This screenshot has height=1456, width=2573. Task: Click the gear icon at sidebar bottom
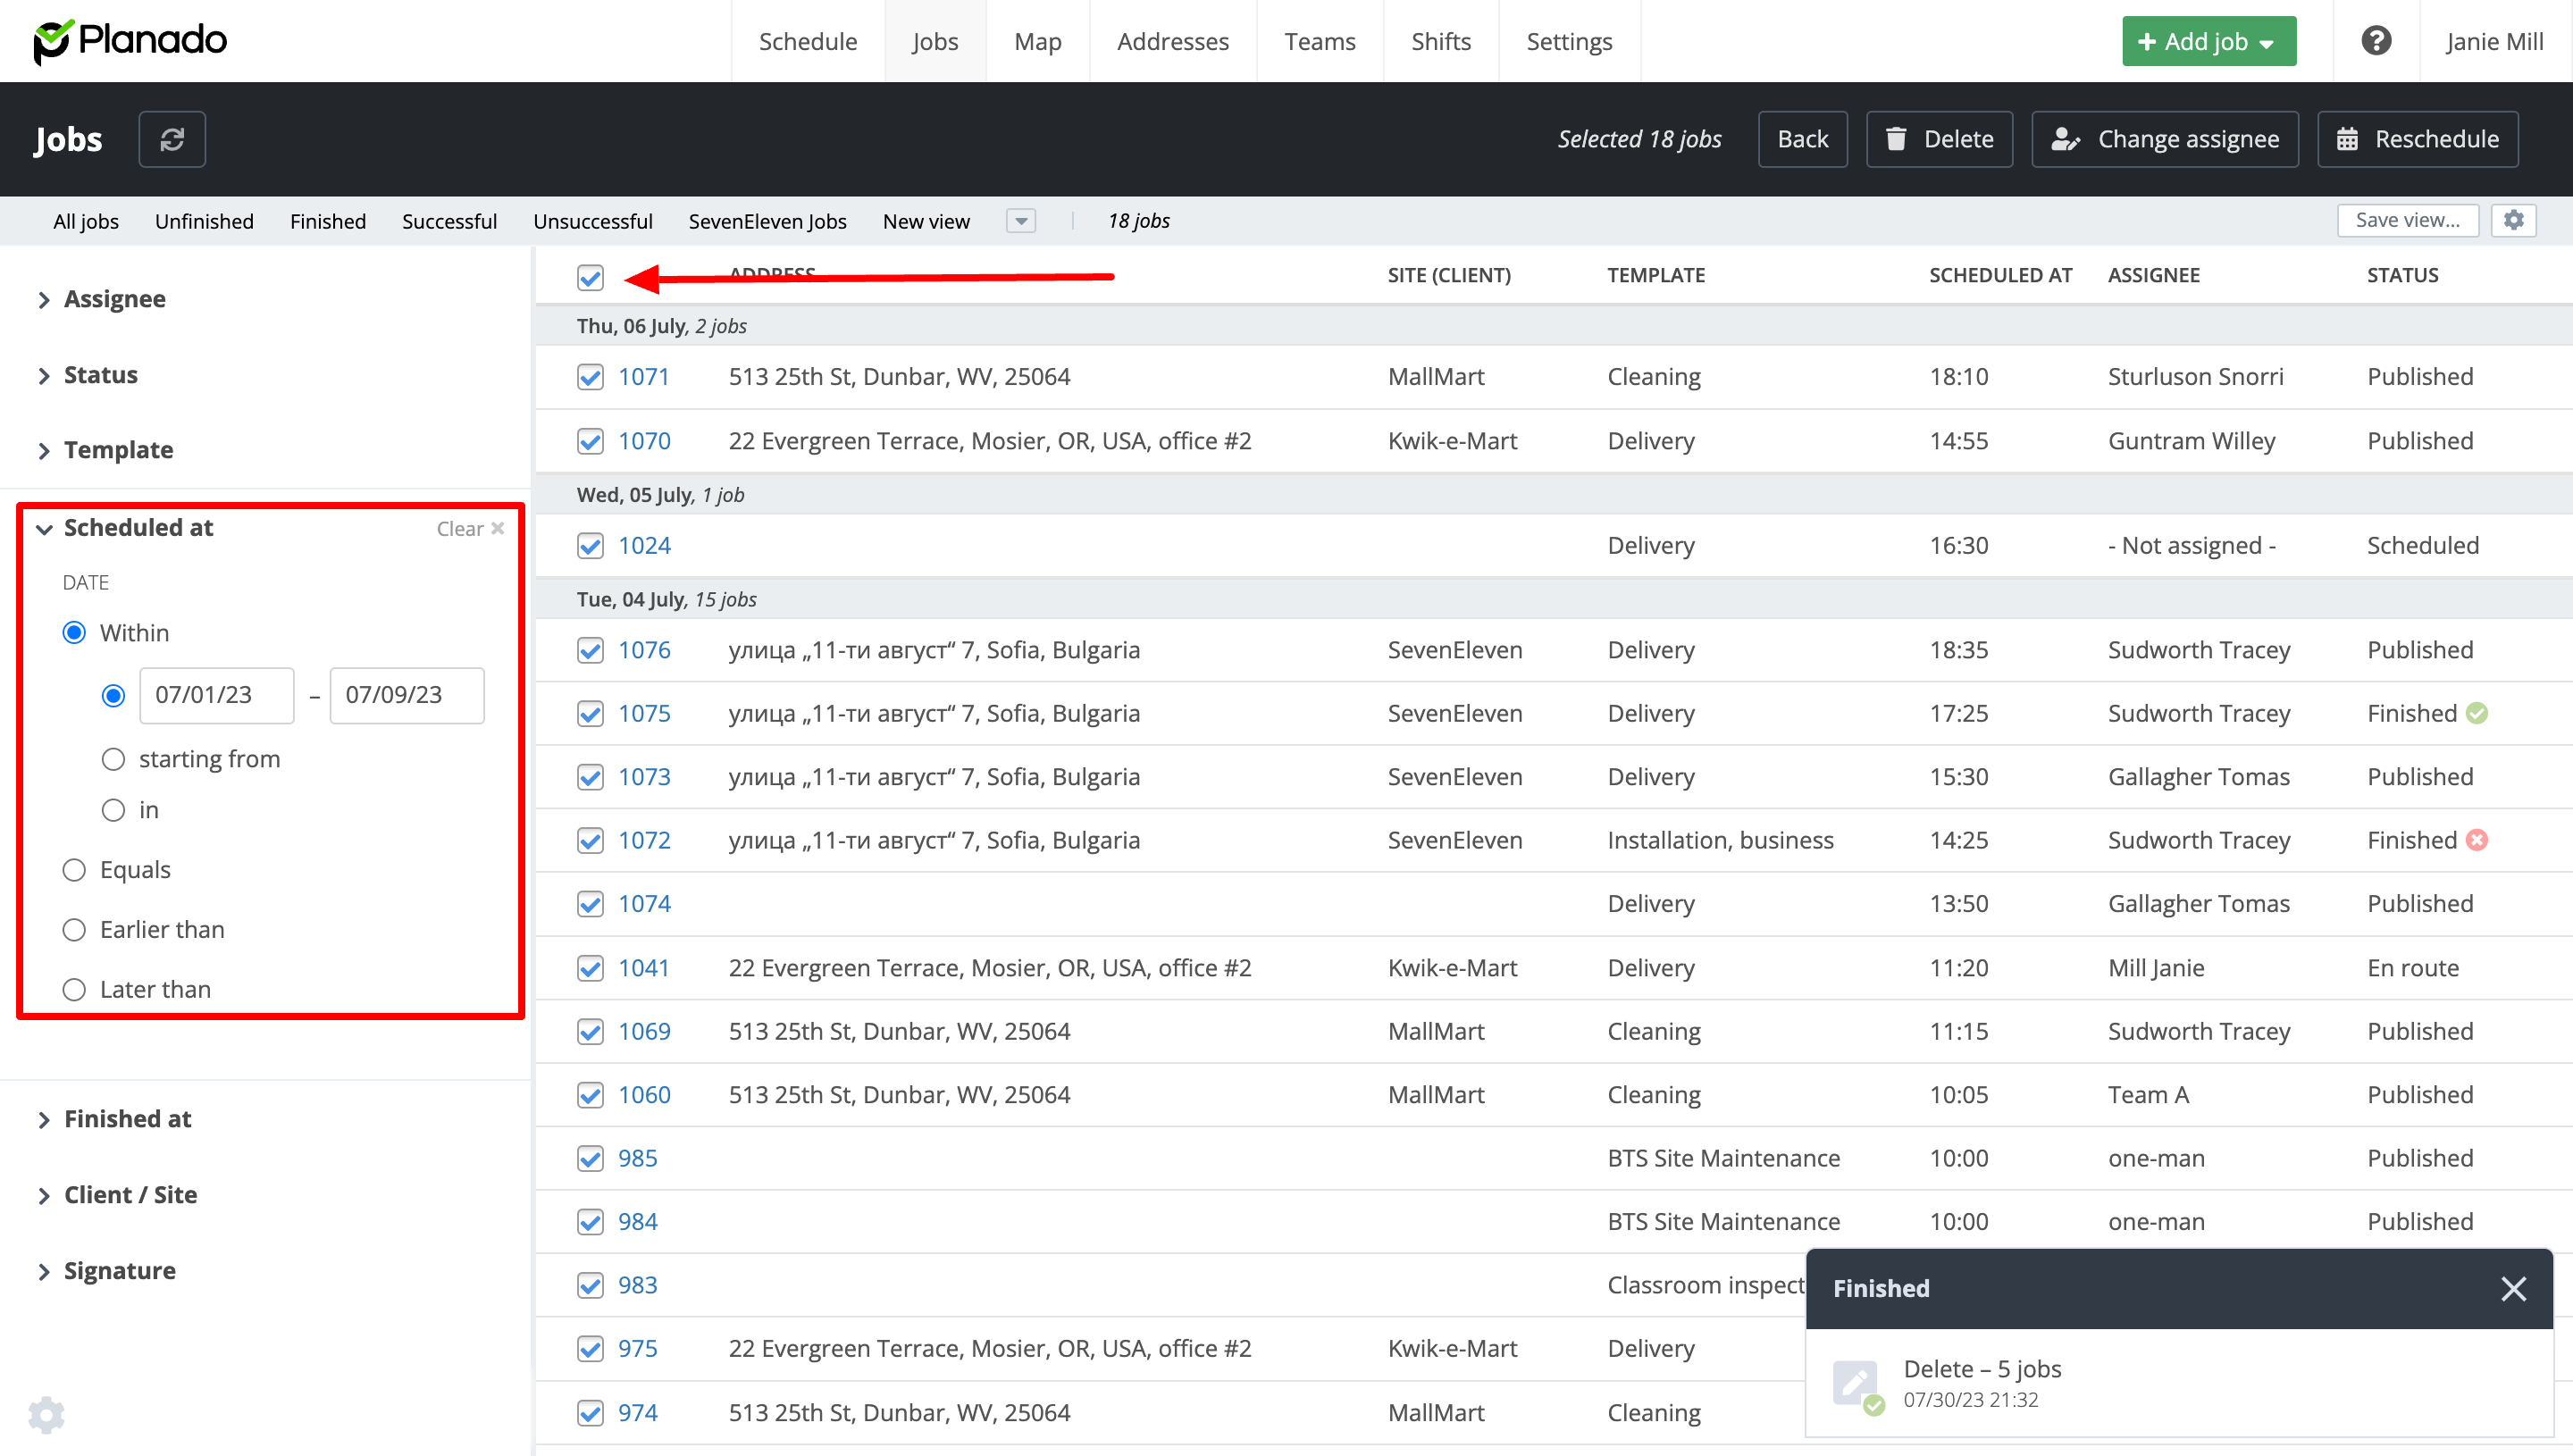46,1414
